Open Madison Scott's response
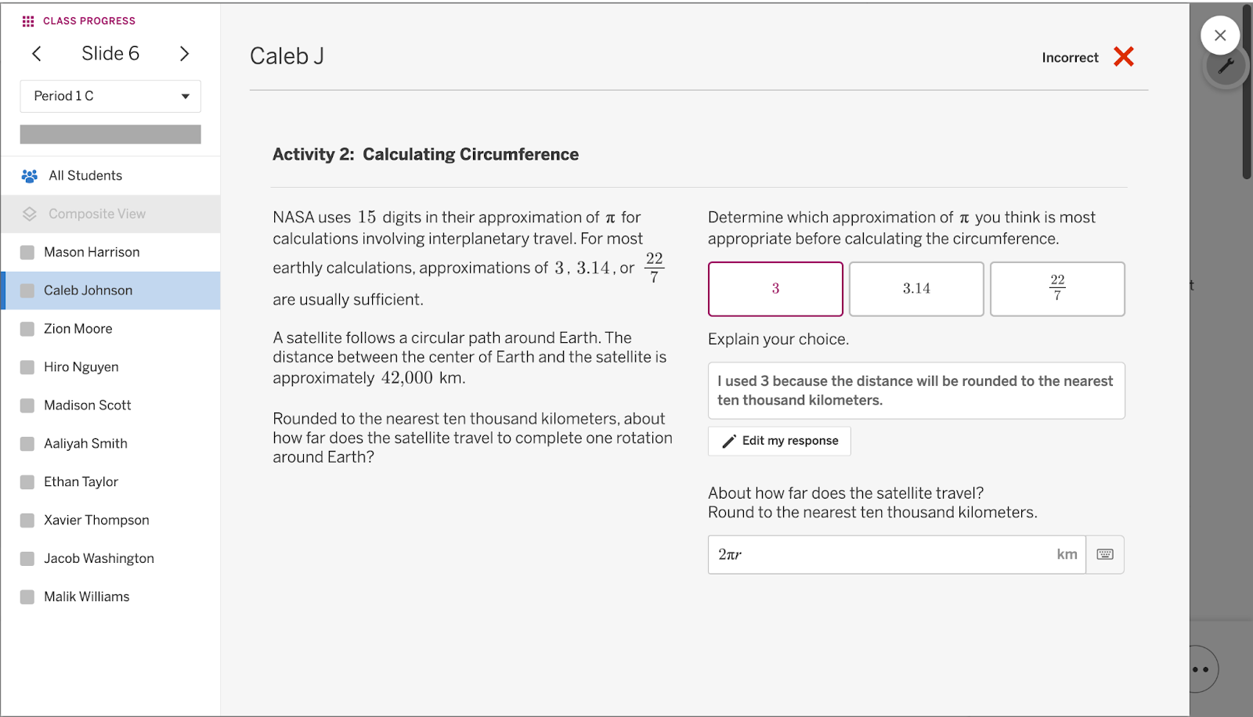Screen dimensions: 1253x717 (88, 405)
